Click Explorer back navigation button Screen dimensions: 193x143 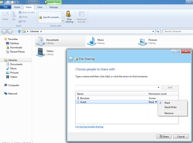4,31
